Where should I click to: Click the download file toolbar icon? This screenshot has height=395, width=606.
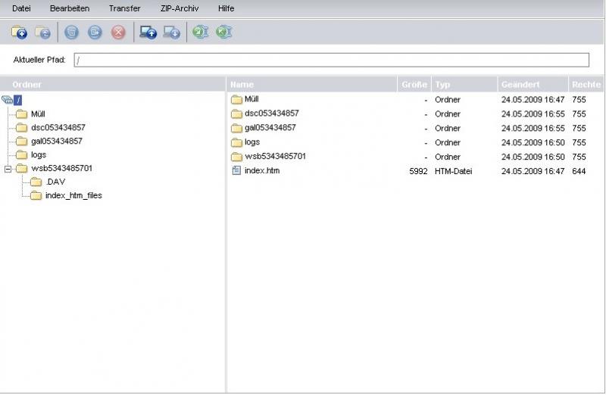172,33
